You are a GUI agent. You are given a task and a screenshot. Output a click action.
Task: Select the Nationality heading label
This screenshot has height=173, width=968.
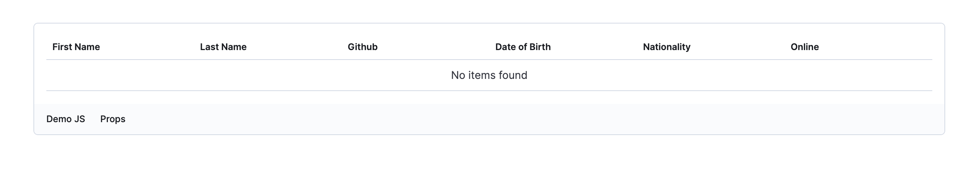click(666, 47)
